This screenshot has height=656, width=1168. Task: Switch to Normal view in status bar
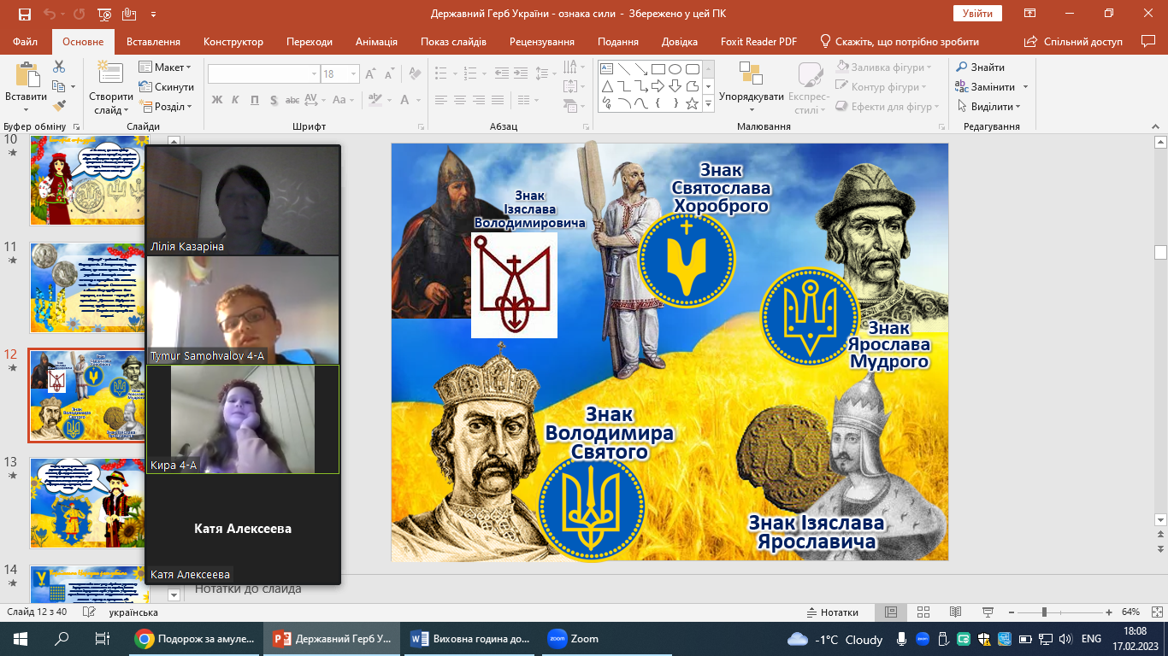891,612
